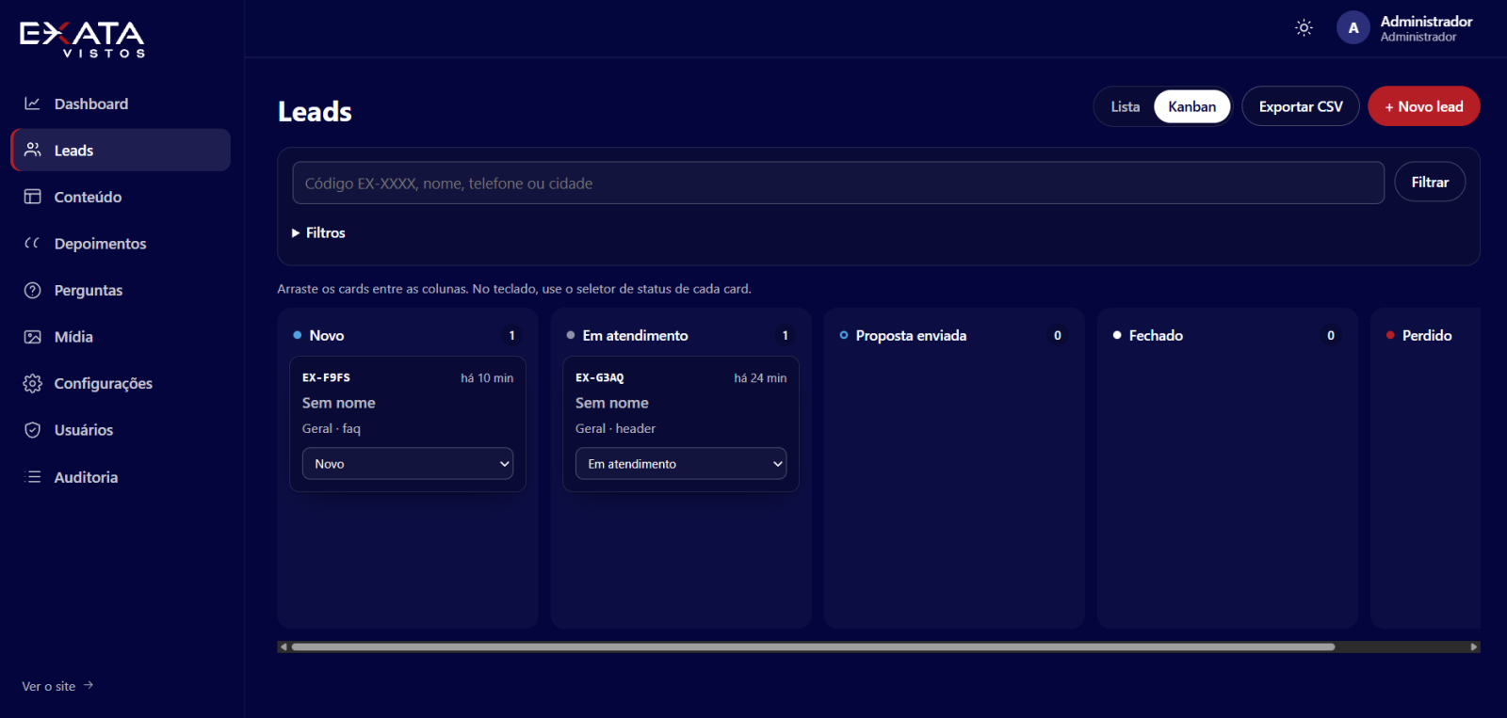Click the administrator avatar circle
Image resolution: width=1507 pixels, height=718 pixels.
pos(1353,28)
